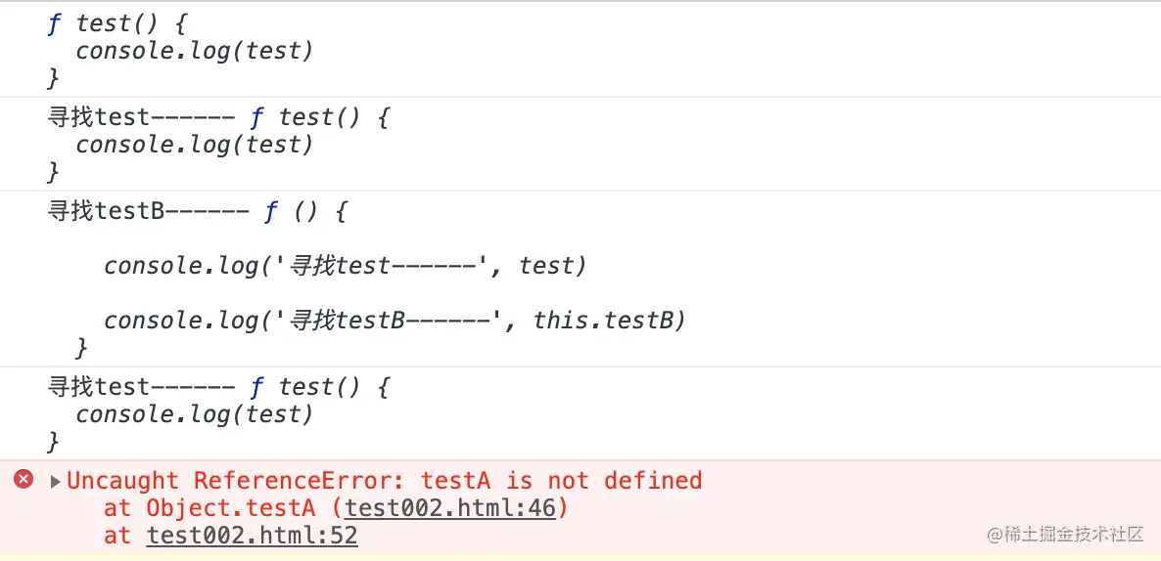This screenshot has width=1161, height=561.
Task: Click the blue ƒ of the topmost test() output
Action: pyautogui.click(x=54, y=23)
